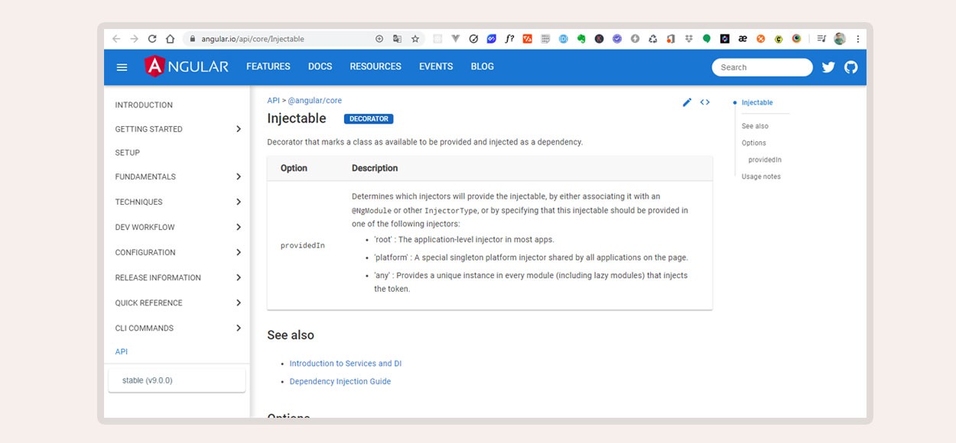Click the browser forward arrow
The image size is (956, 443).
(x=135, y=38)
